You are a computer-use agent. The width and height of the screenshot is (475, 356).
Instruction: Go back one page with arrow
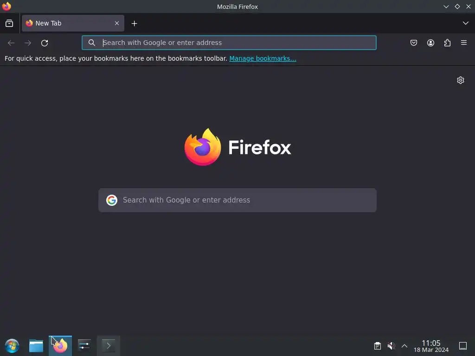[x=11, y=43]
